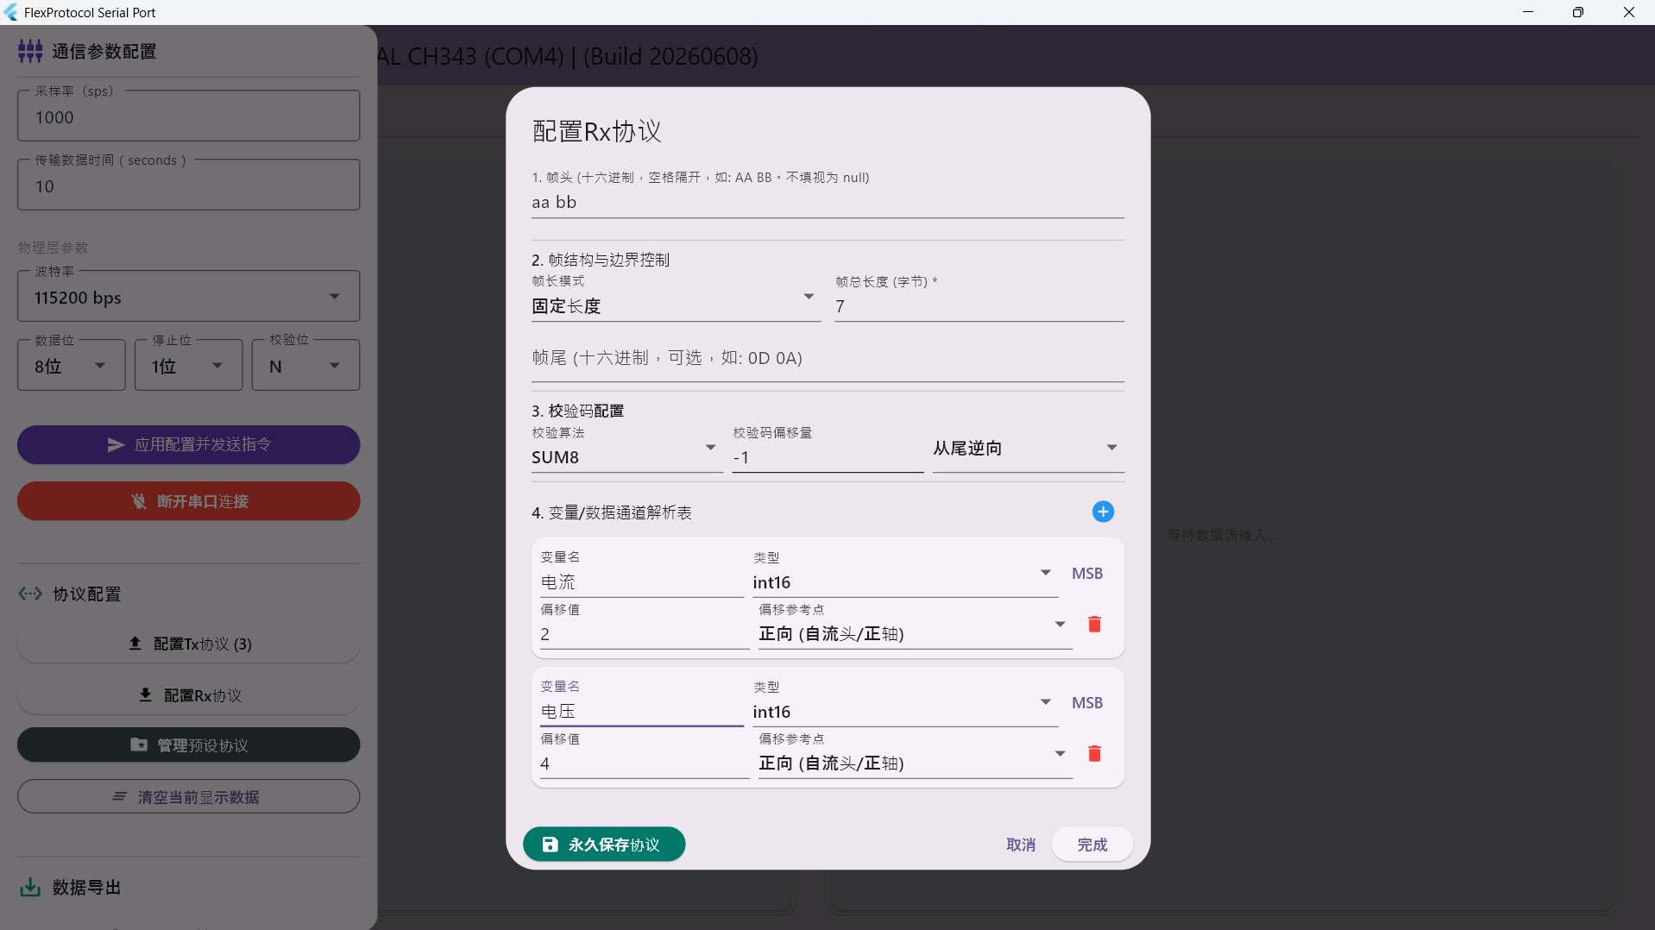Click the 通信参数配置 sliders icon

(x=30, y=51)
